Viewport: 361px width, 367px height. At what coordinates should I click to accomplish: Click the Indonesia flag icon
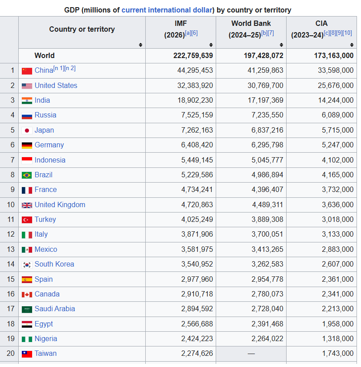(x=27, y=160)
